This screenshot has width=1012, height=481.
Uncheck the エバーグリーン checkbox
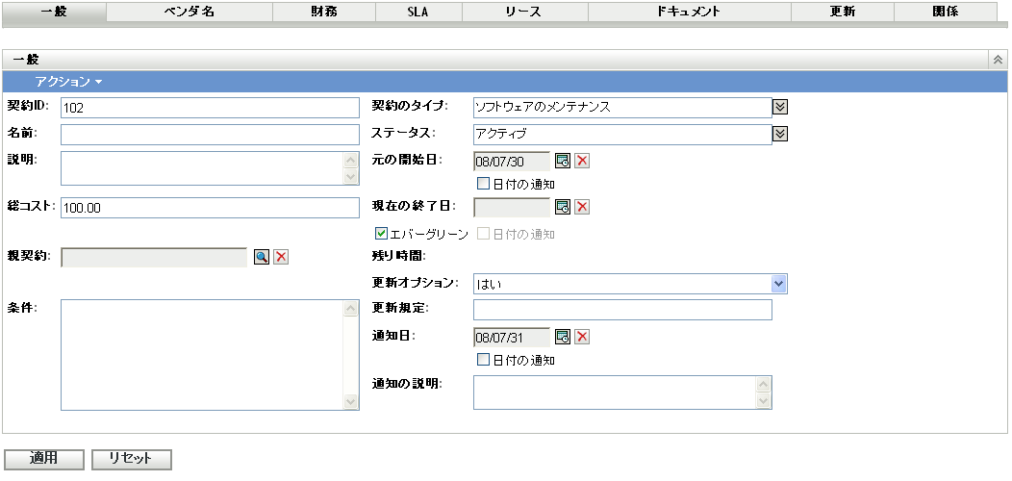pos(383,234)
